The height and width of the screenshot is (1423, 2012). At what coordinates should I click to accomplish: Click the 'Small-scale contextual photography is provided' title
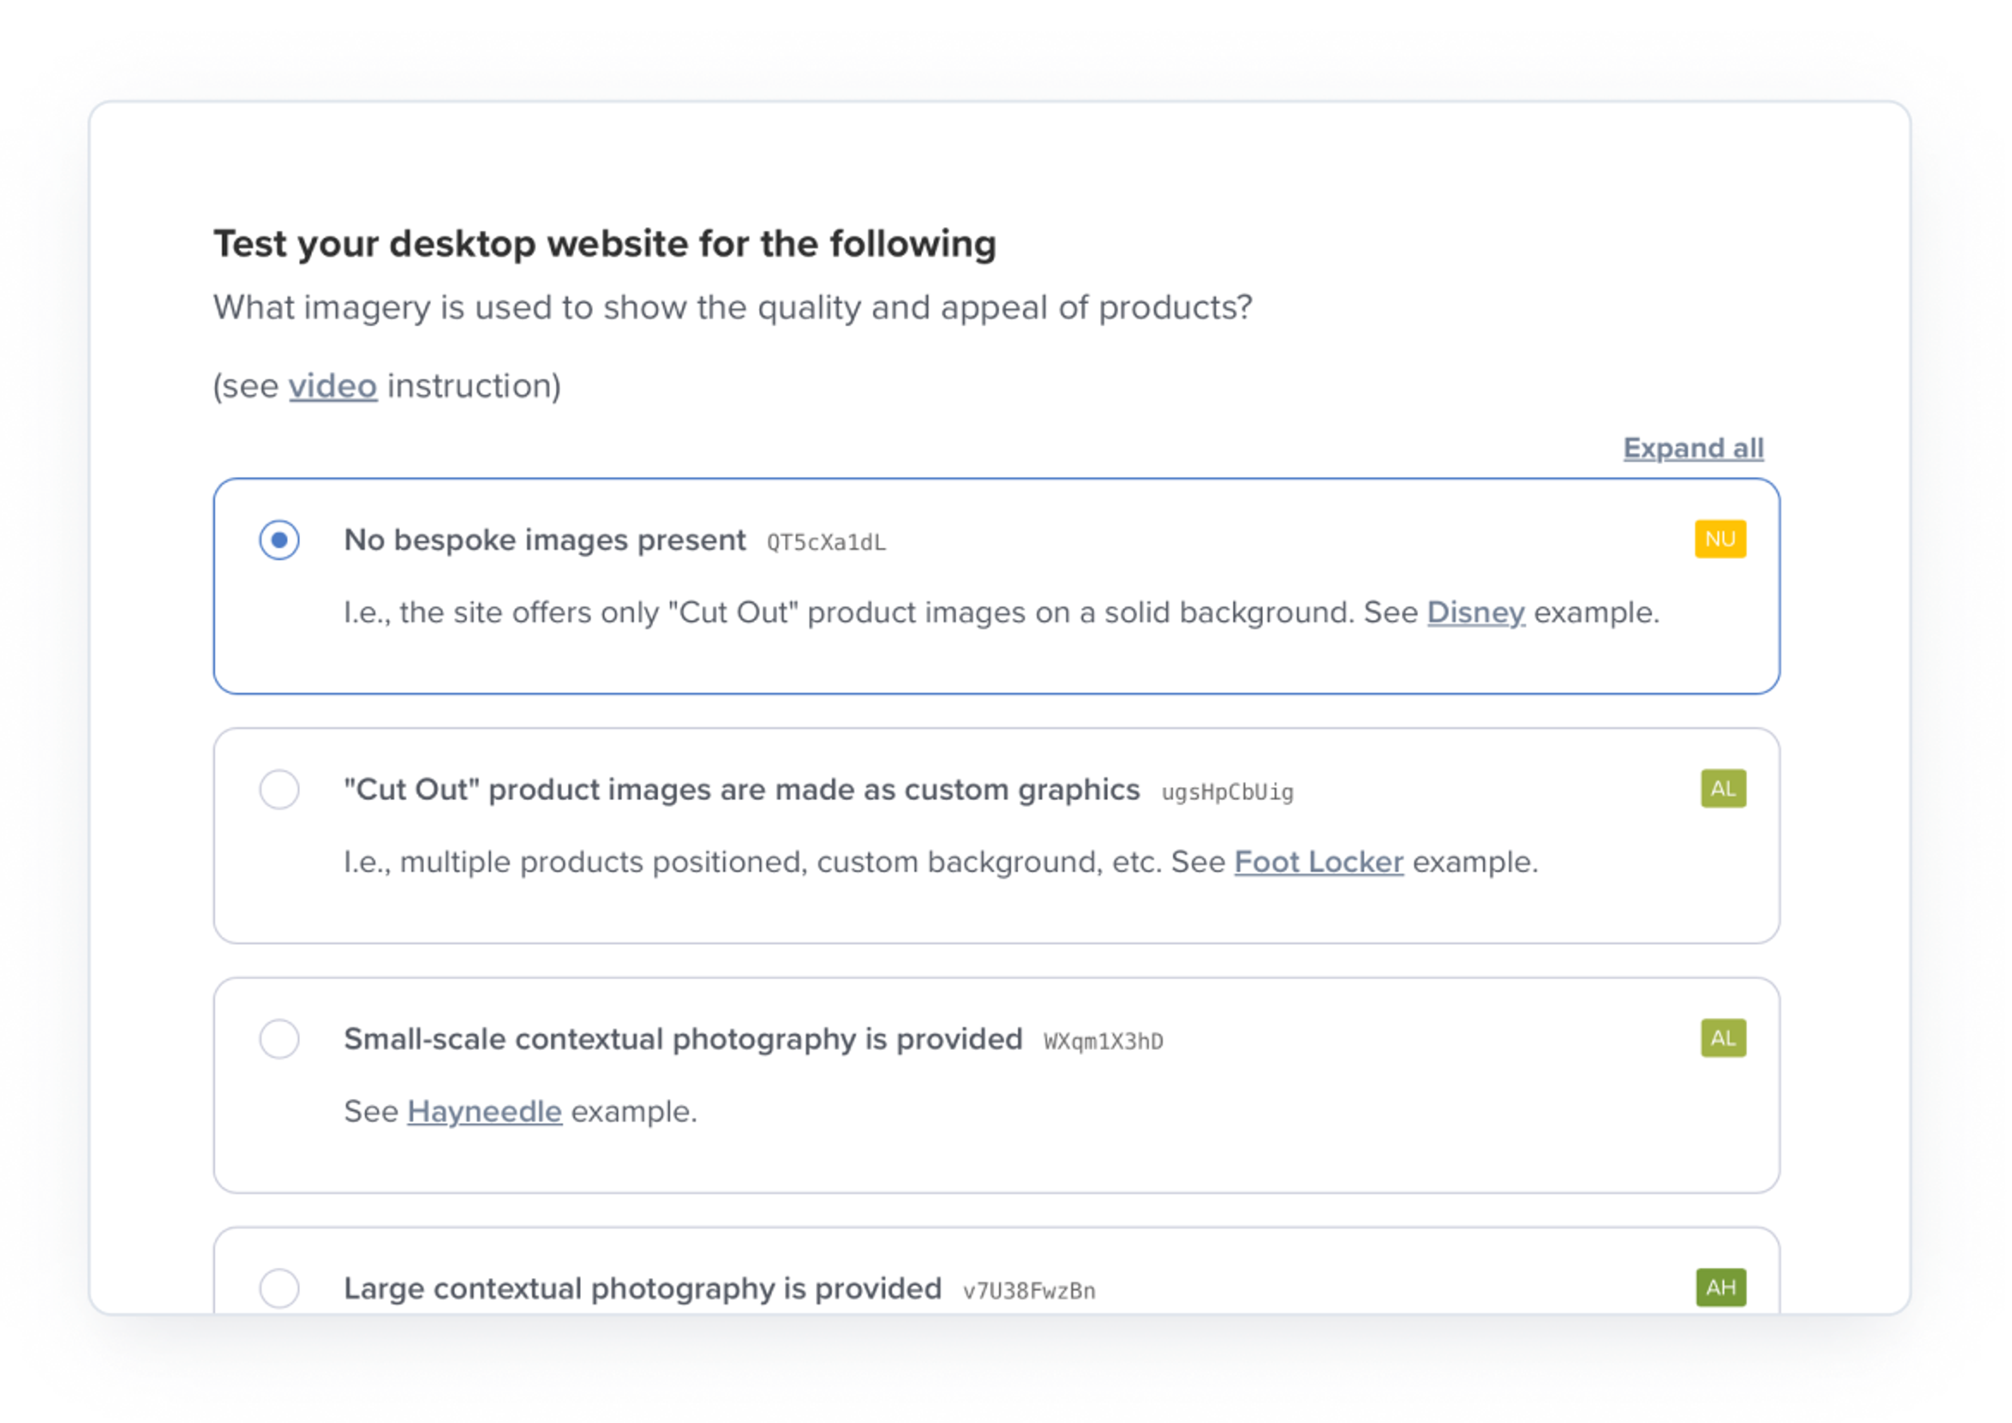pos(682,1039)
